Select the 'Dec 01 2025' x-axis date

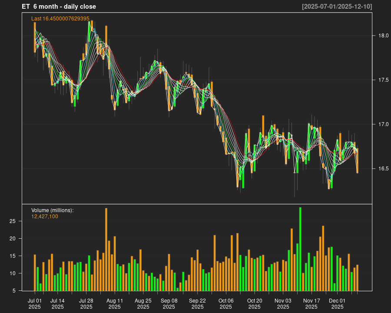[337, 303]
